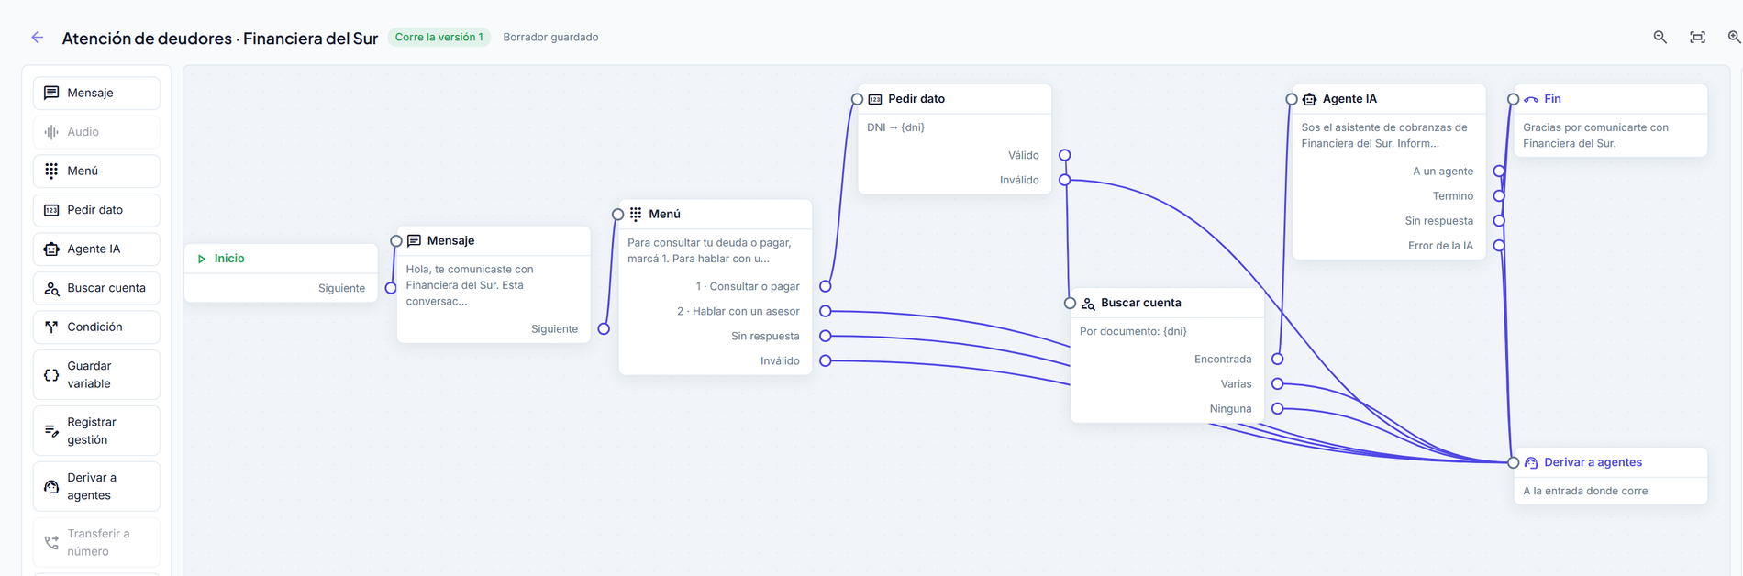Click the Derivar a agentes palette block
Image resolution: width=1743 pixels, height=576 pixels.
pos(96,486)
